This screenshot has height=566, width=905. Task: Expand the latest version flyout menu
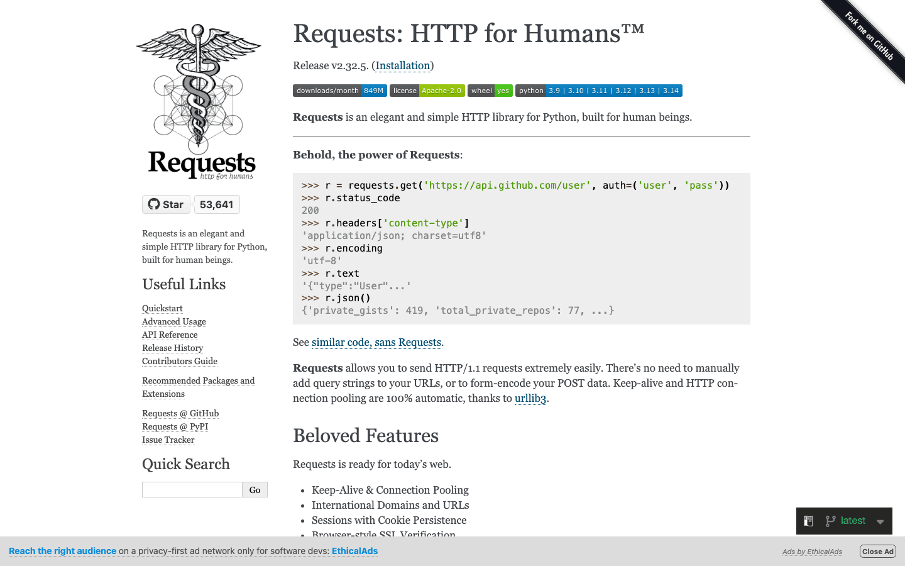tap(880, 521)
